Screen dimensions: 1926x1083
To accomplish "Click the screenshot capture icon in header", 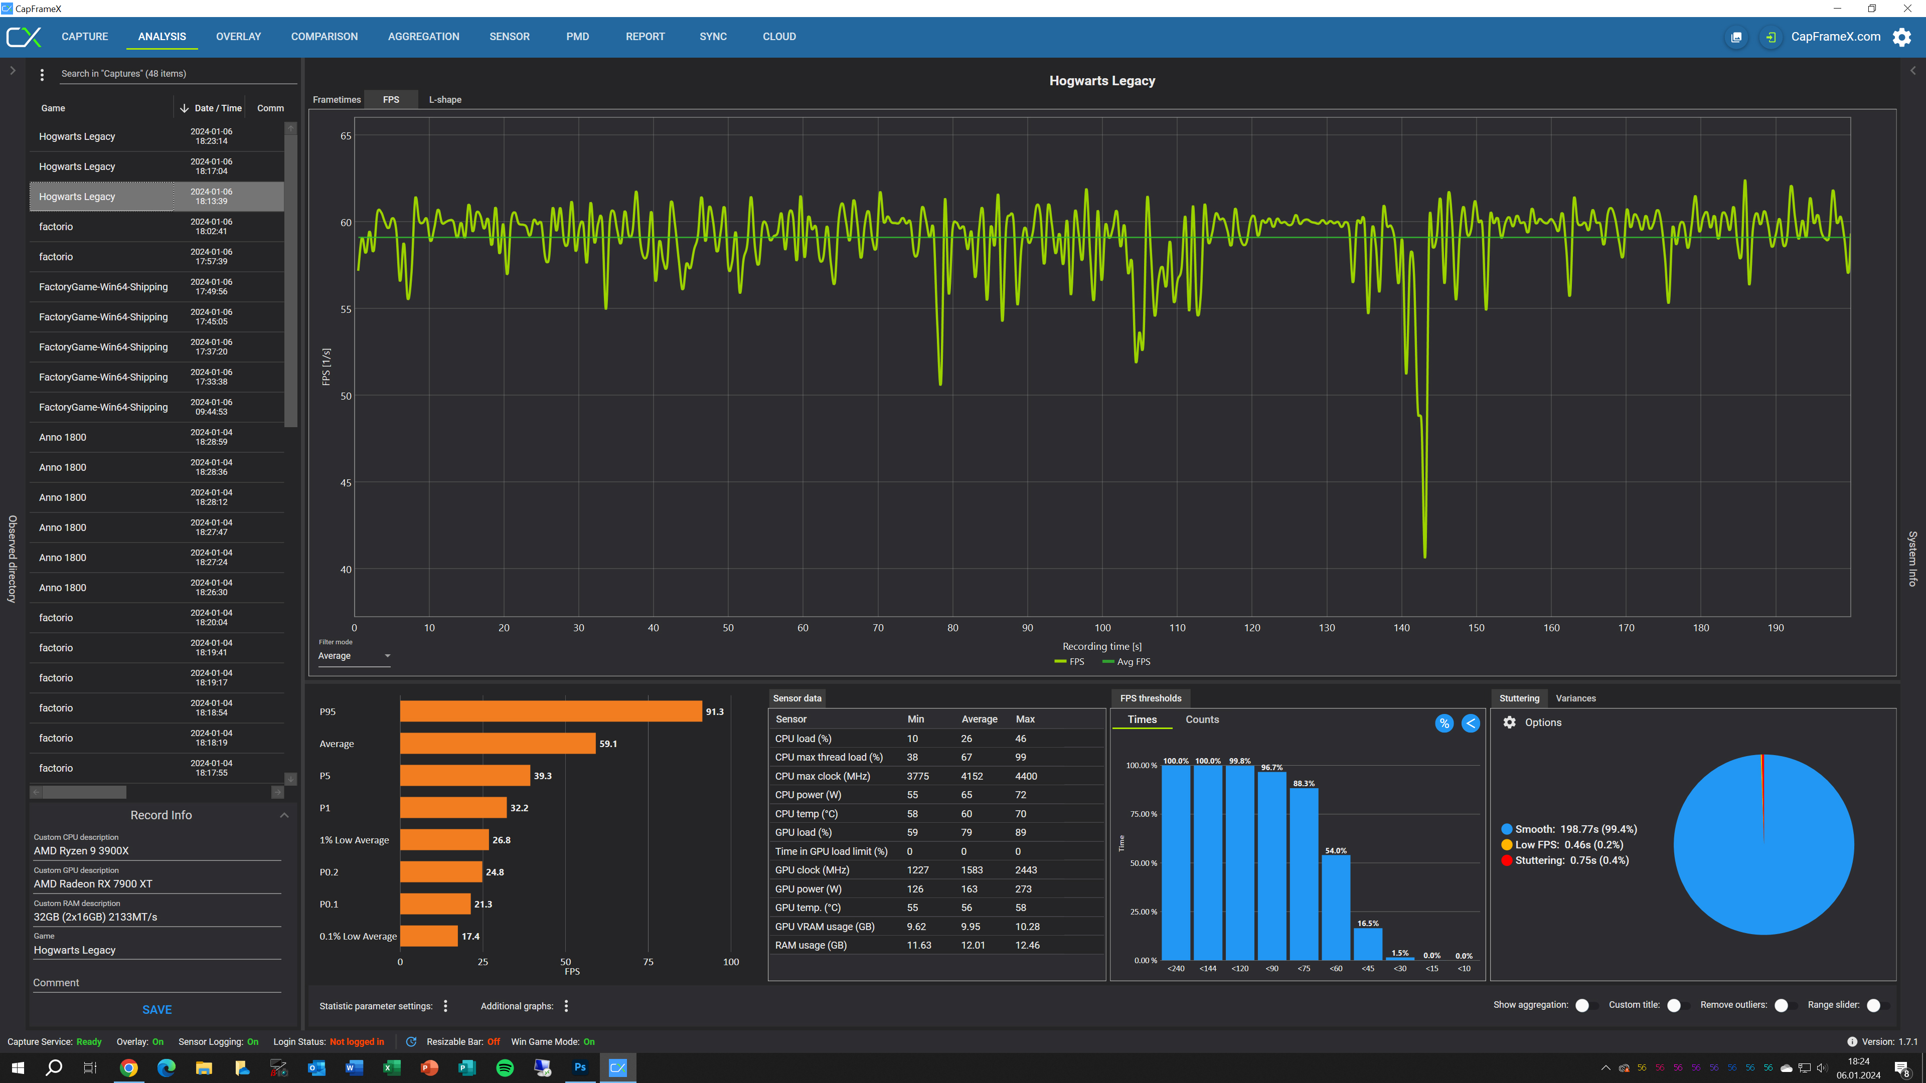I will coord(1736,37).
